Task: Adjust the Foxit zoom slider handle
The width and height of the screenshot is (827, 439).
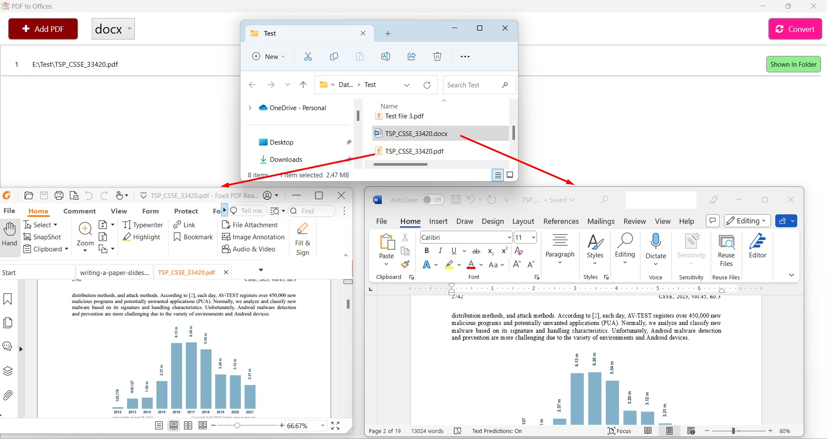Action: [x=237, y=426]
